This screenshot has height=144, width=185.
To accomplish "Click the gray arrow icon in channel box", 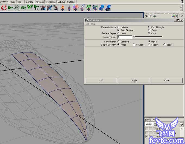I will (182, 16).
